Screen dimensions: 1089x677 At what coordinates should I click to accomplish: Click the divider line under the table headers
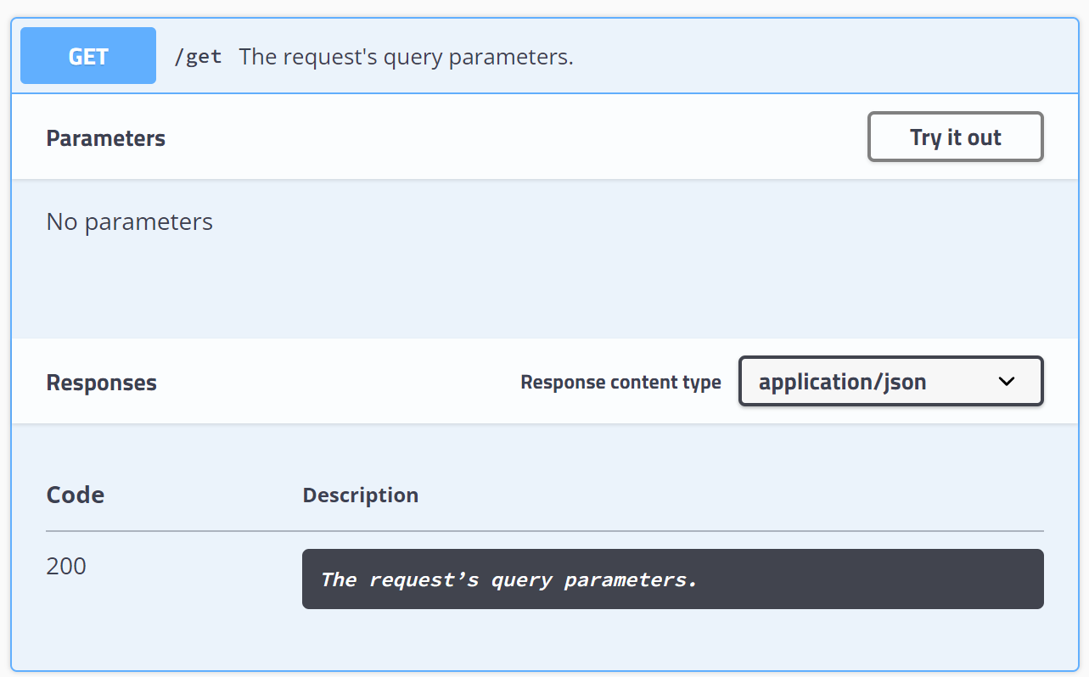click(545, 531)
